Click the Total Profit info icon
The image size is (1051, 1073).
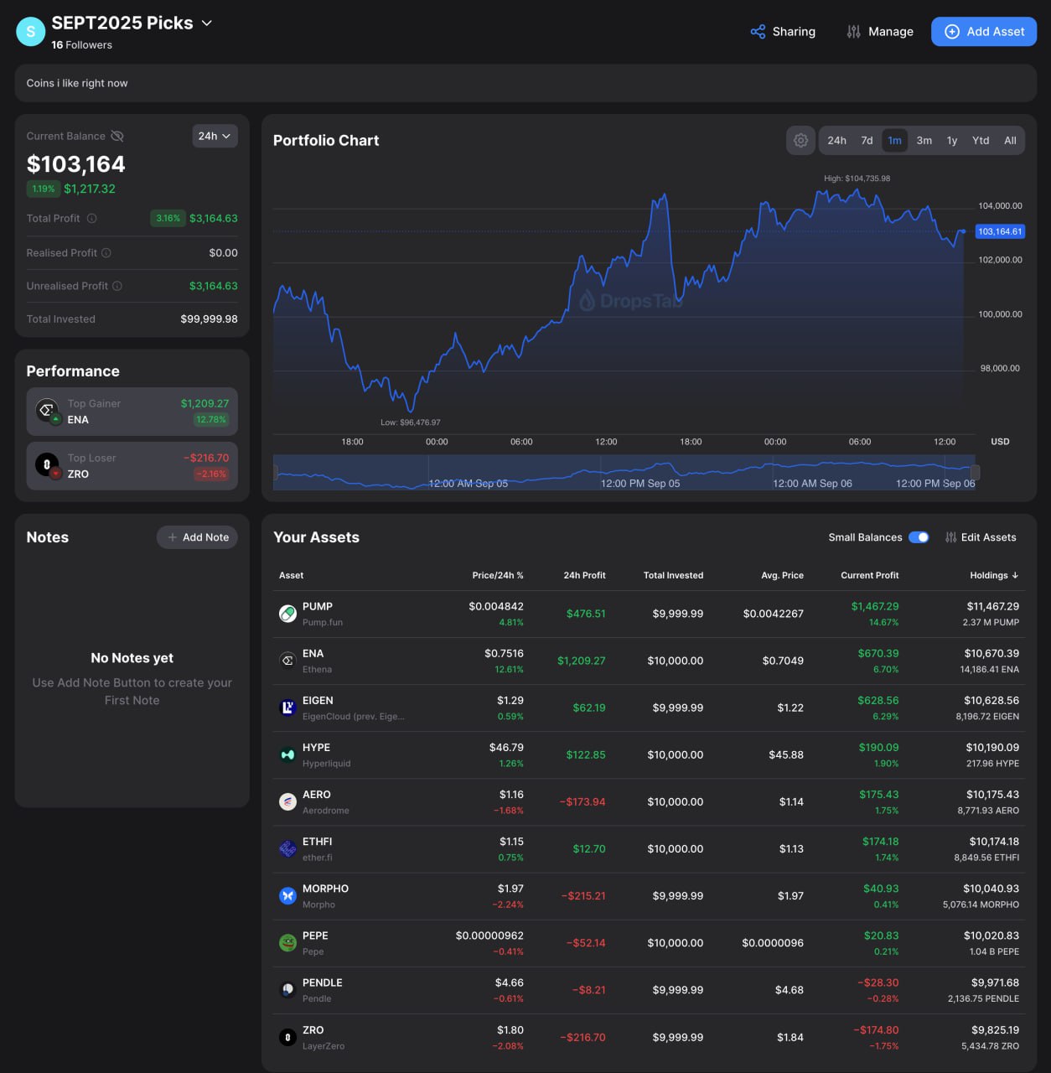tap(92, 219)
